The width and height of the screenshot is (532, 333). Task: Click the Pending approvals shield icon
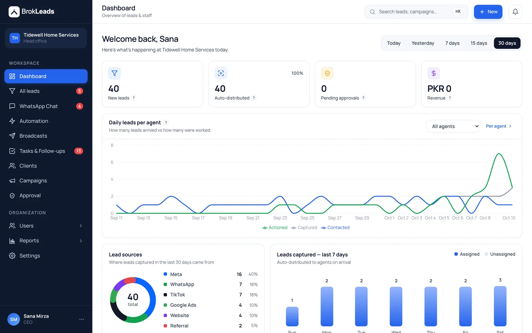[x=327, y=73]
